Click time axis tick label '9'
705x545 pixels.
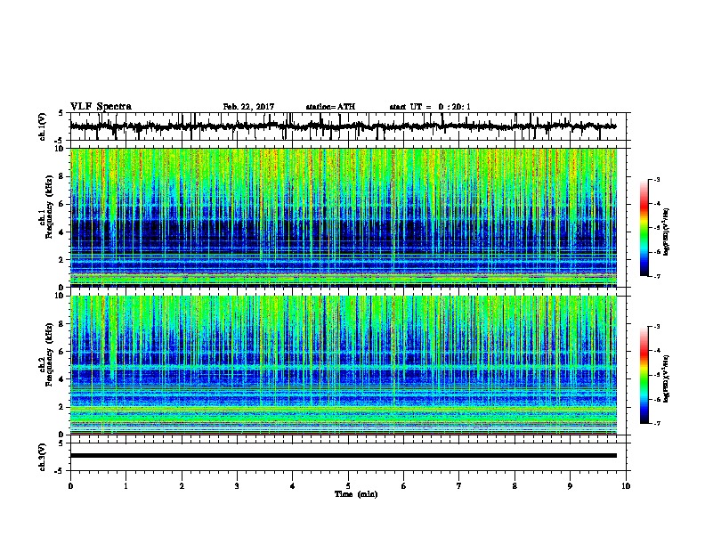coord(570,486)
